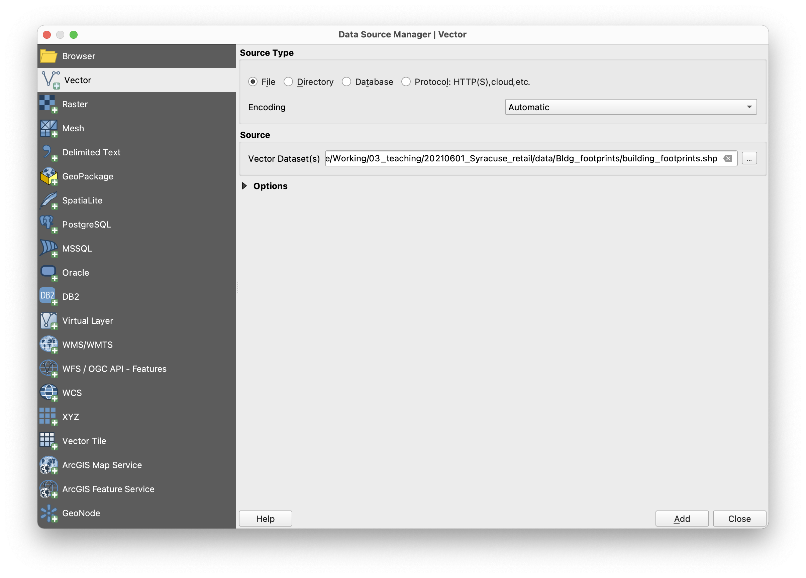Viewport: 806px width, 578px height.
Task: Select the SpatiaLite feather icon
Action: click(x=48, y=200)
